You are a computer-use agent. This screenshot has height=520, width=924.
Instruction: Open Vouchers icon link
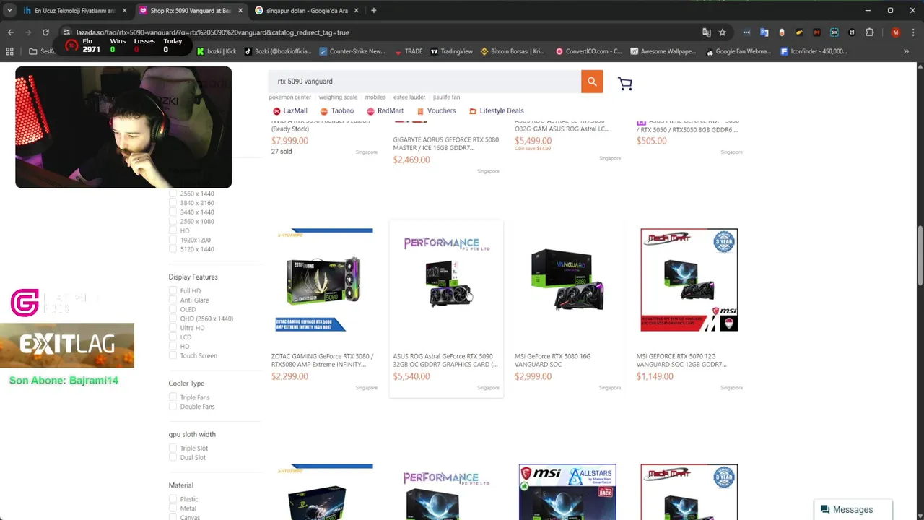436,111
